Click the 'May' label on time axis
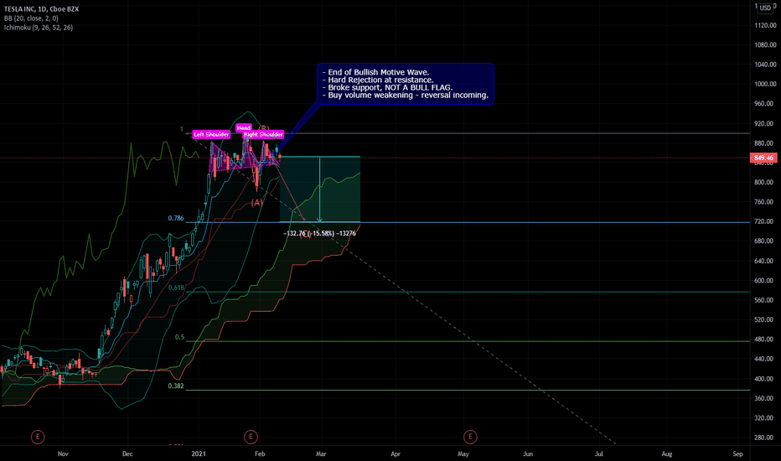The height and width of the screenshot is (461, 781). click(x=463, y=454)
